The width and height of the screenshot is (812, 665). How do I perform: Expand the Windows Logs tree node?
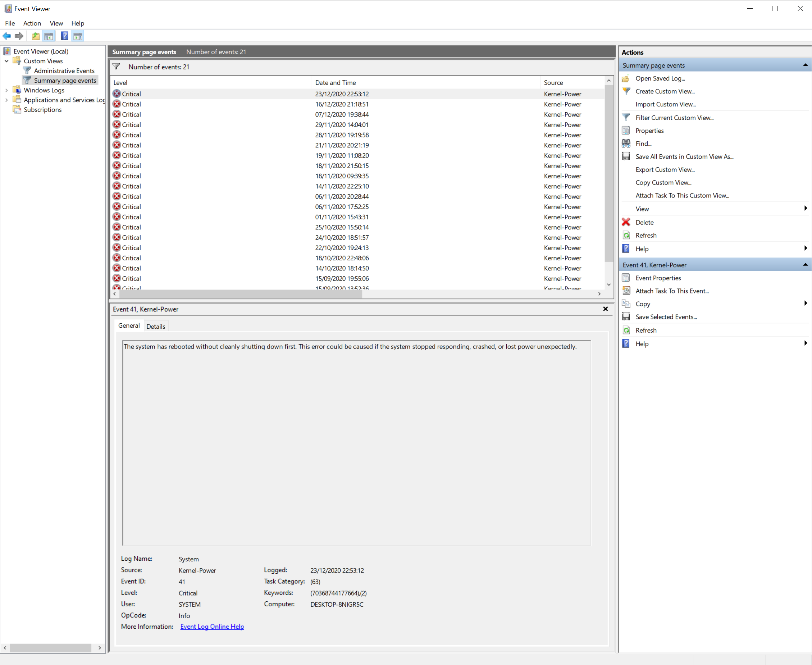pos(6,90)
